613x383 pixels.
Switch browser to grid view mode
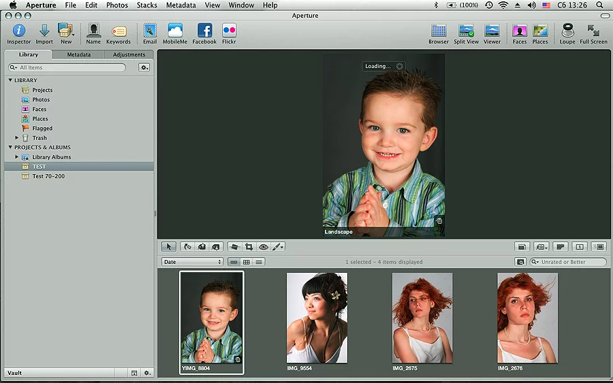[247, 262]
